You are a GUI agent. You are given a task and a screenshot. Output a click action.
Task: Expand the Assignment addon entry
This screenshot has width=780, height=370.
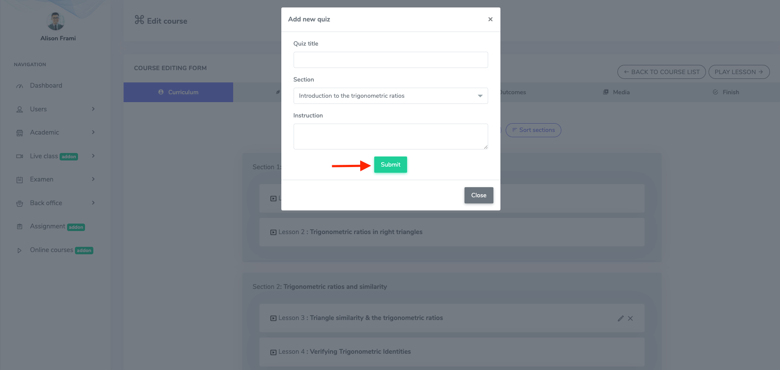click(48, 226)
